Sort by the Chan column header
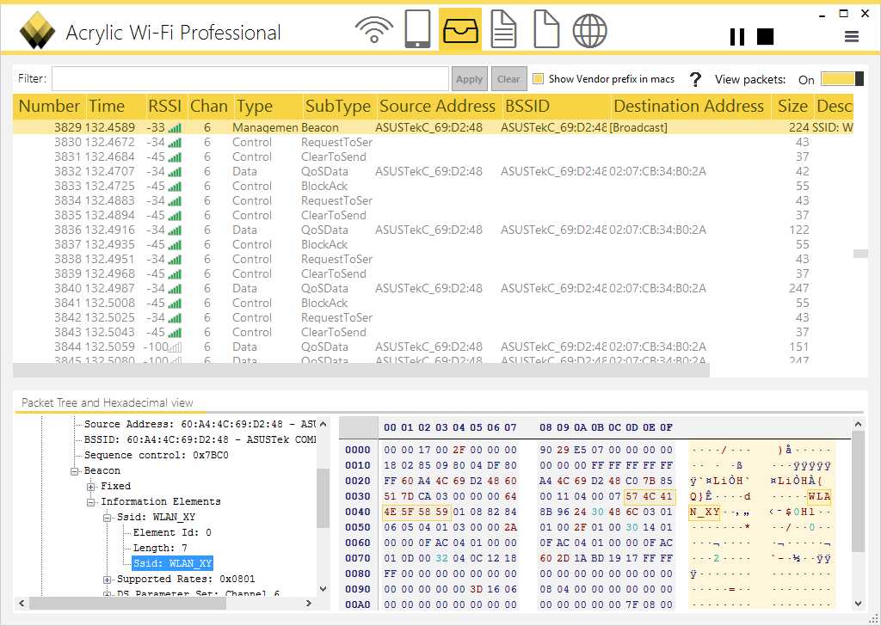Image resolution: width=881 pixels, height=626 pixels. (x=211, y=106)
